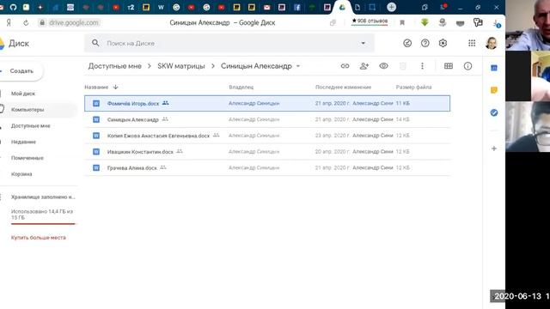Switch to the t2 browser tab

(131, 7)
